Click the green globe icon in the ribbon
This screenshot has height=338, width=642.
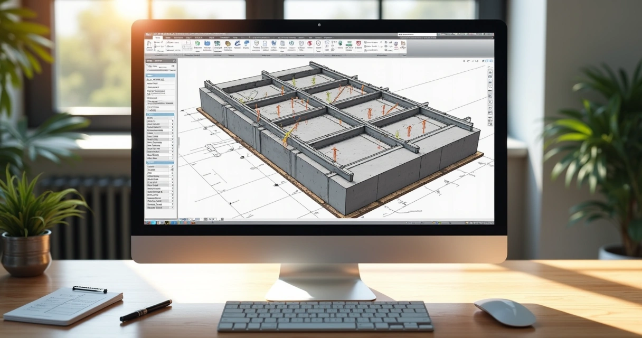[x=197, y=43]
